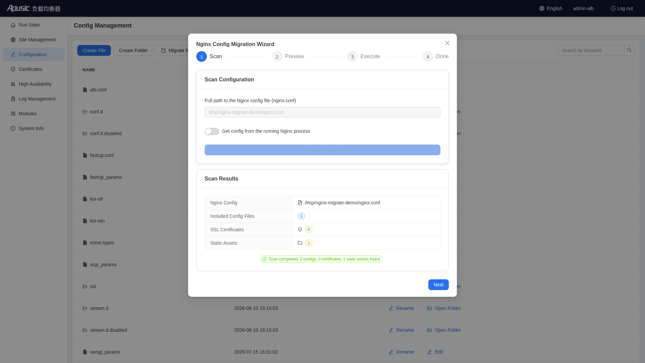Open Site Management in the sidebar

[x=34, y=40]
